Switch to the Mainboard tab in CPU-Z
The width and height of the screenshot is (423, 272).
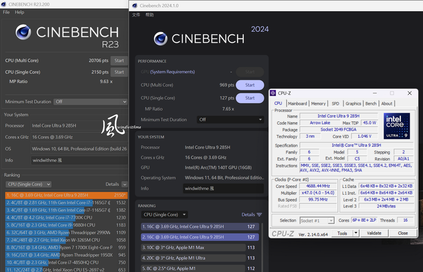297,103
